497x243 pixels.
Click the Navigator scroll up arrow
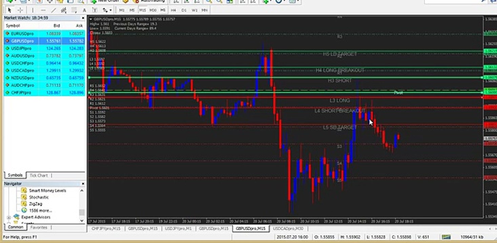[82, 191]
